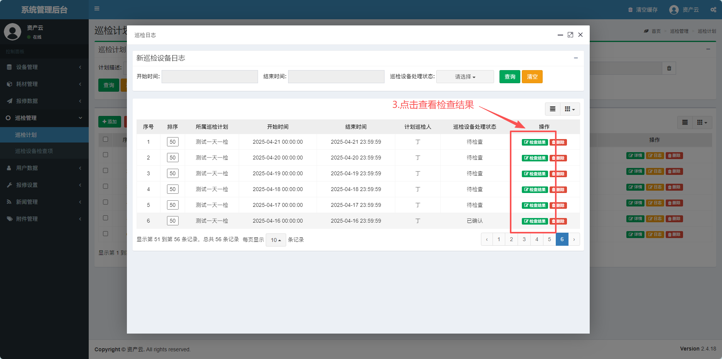Select 巡检设备检查项 in the sidebar
This screenshot has width=722, height=359.
[34, 151]
